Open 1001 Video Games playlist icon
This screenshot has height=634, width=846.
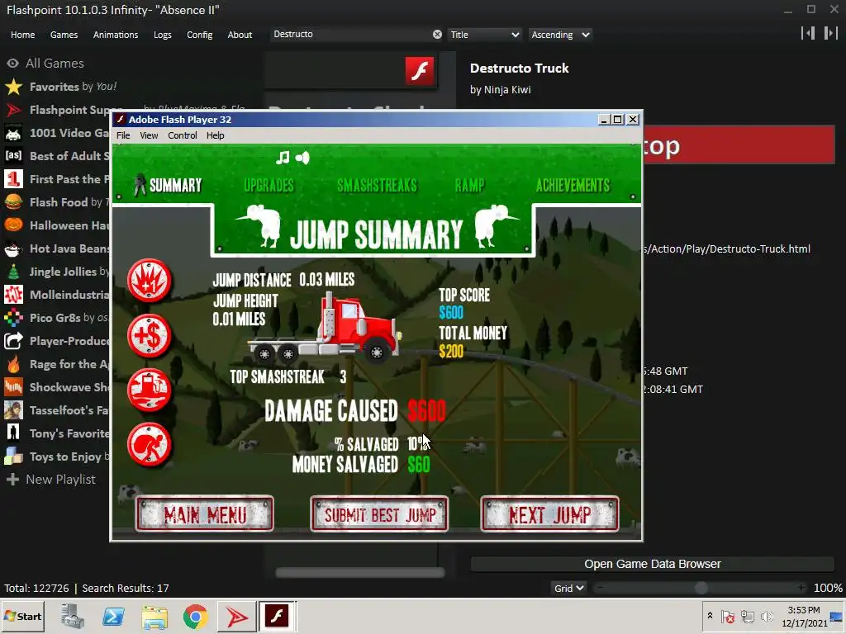pyautogui.click(x=13, y=133)
